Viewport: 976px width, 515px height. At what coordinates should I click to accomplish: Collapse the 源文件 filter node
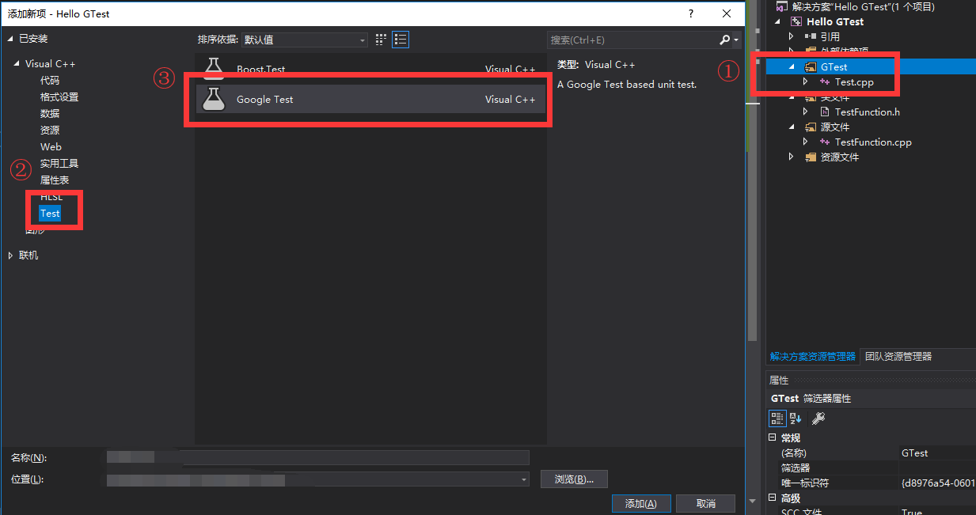coord(791,127)
